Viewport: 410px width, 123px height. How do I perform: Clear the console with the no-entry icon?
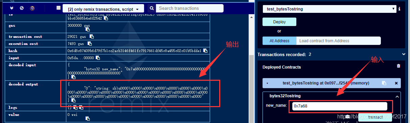point(22,8)
